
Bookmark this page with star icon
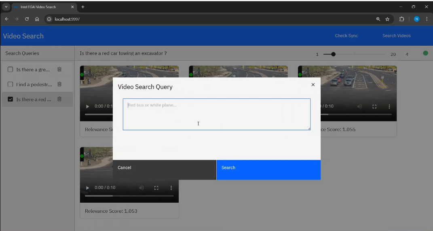[x=387, y=19]
